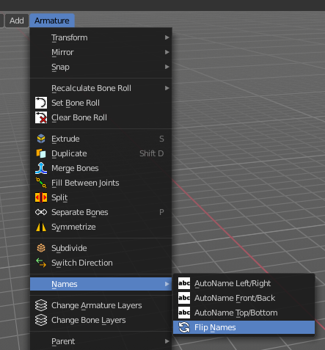The height and width of the screenshot is (350, 325).
Task: Select the Extrude cube icon
Action: point(41,139)
